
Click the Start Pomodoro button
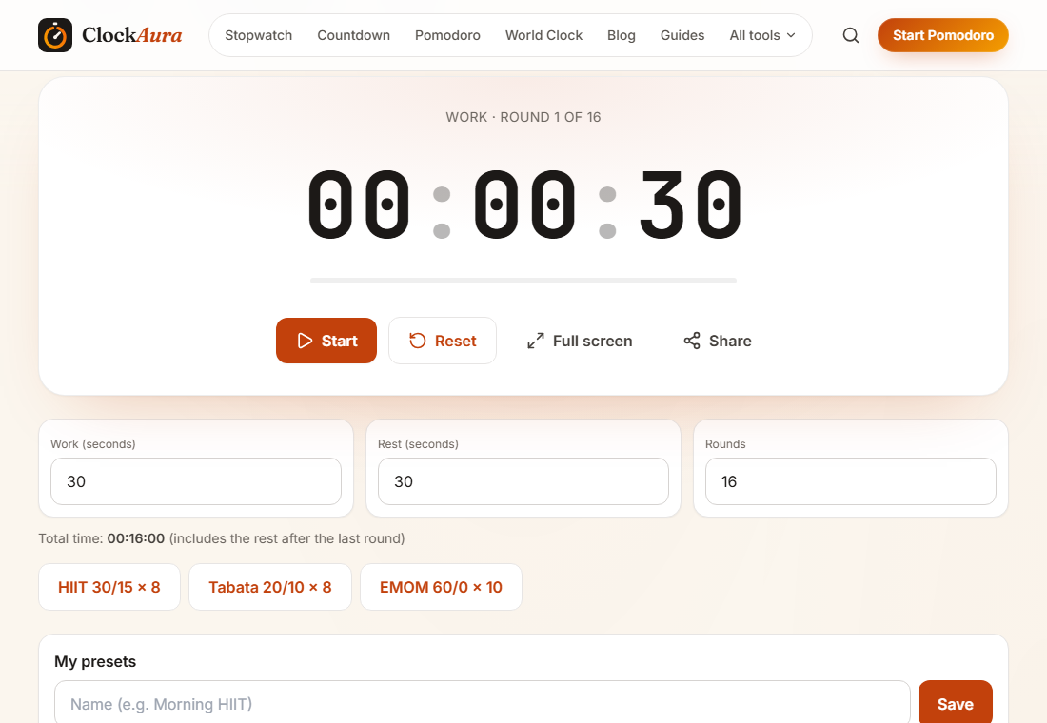point(943,35)
